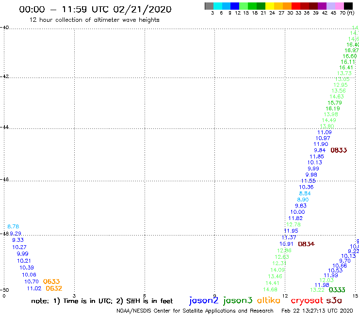Click the bright red 33 ft swatch
This screenshot has width=359, height=315.
point(296,6)
